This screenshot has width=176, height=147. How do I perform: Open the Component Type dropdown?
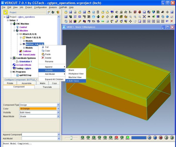tap(58, 105)
